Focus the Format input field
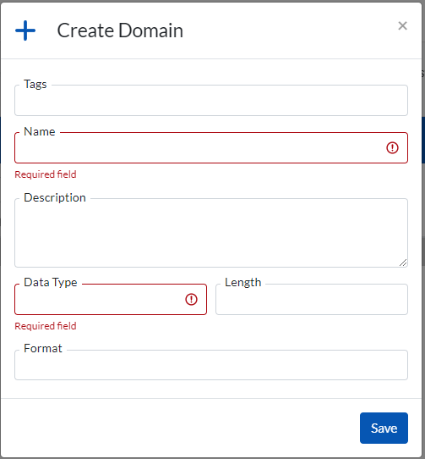Viewport: 425px width, 459px height. (211, 365)
